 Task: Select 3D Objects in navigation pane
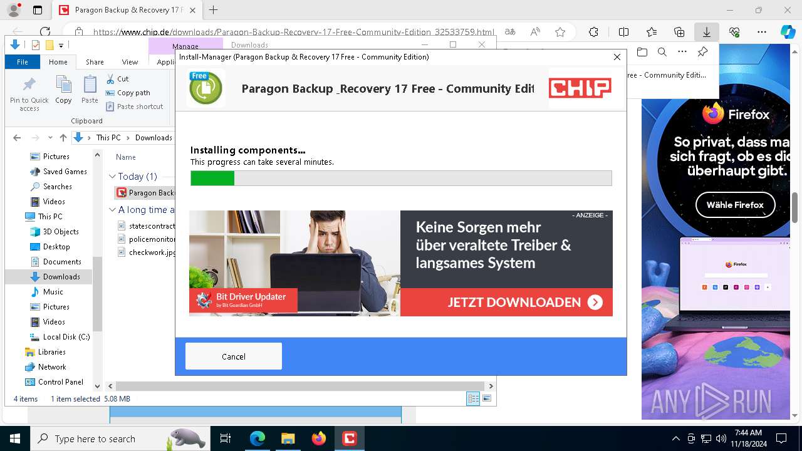[54, 232]
